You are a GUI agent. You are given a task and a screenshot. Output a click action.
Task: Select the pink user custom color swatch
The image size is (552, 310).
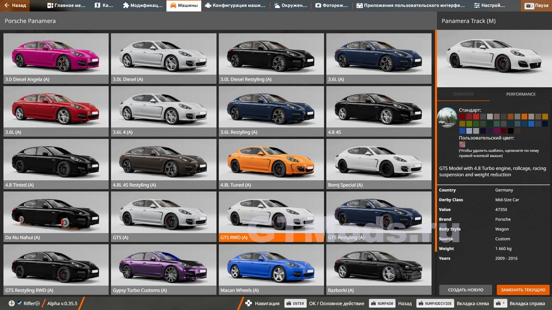pyautogui.click(x=462, y=144)
